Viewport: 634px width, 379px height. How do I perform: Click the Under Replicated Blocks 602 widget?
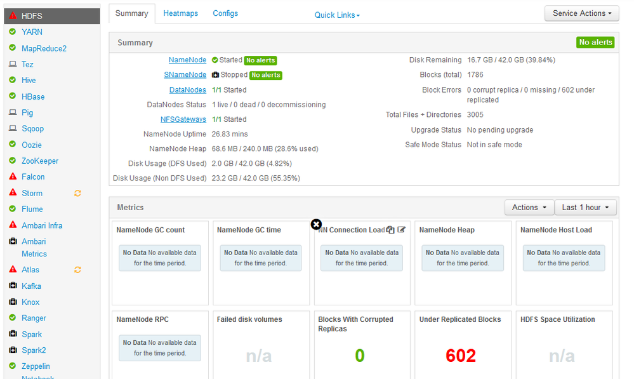(463, 345)
